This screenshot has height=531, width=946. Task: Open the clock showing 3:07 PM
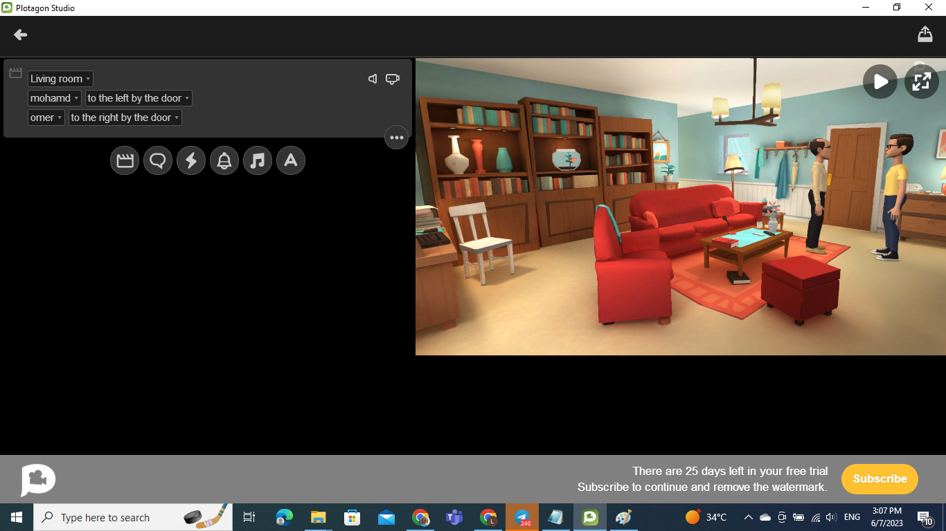(886, 517)
